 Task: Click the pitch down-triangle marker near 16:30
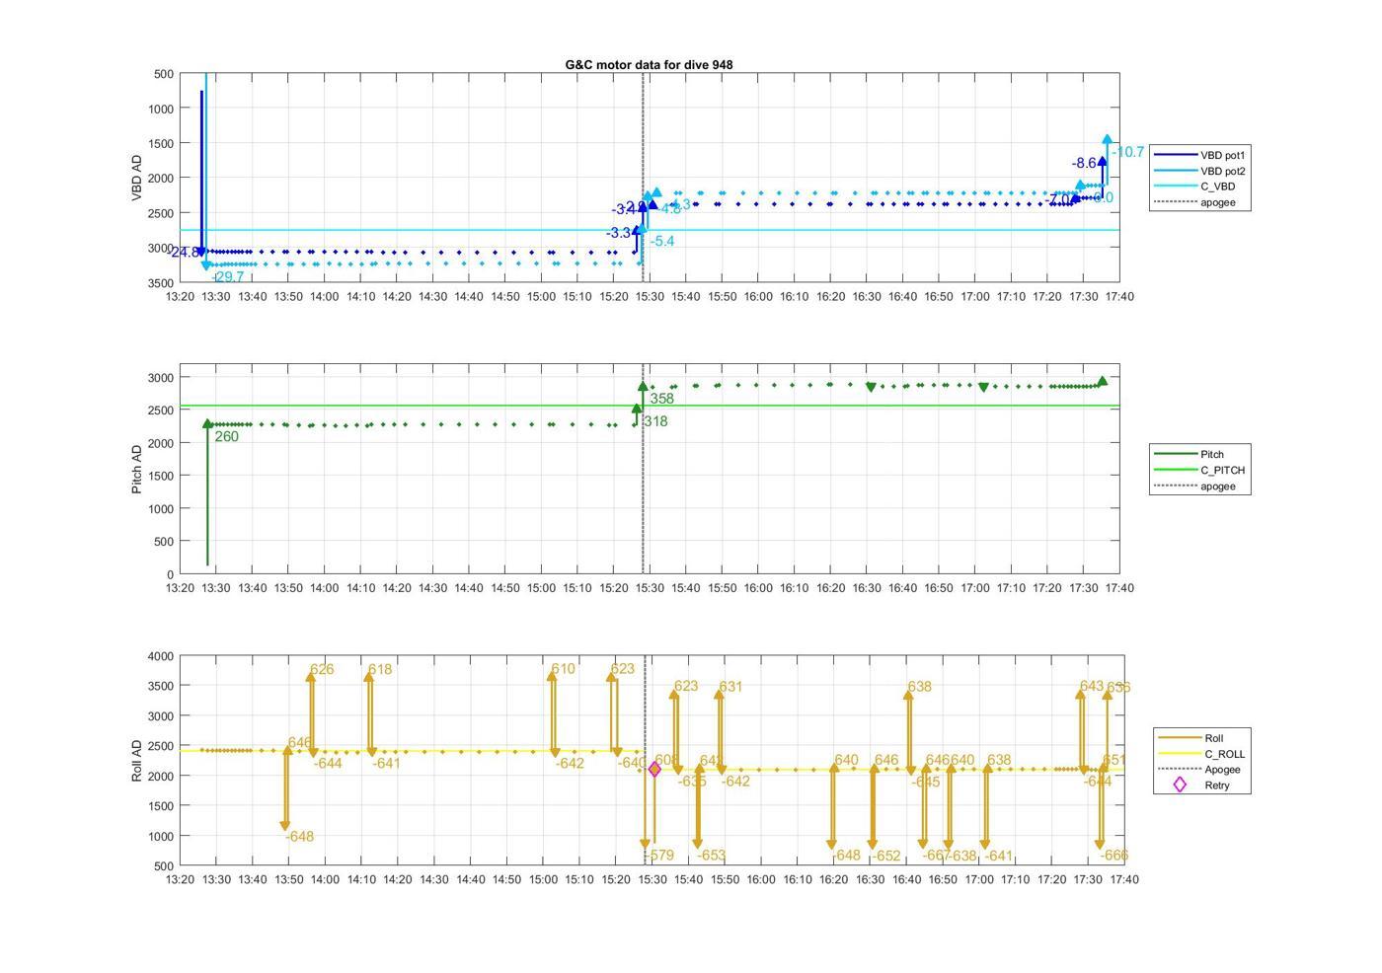coord(871,388)
